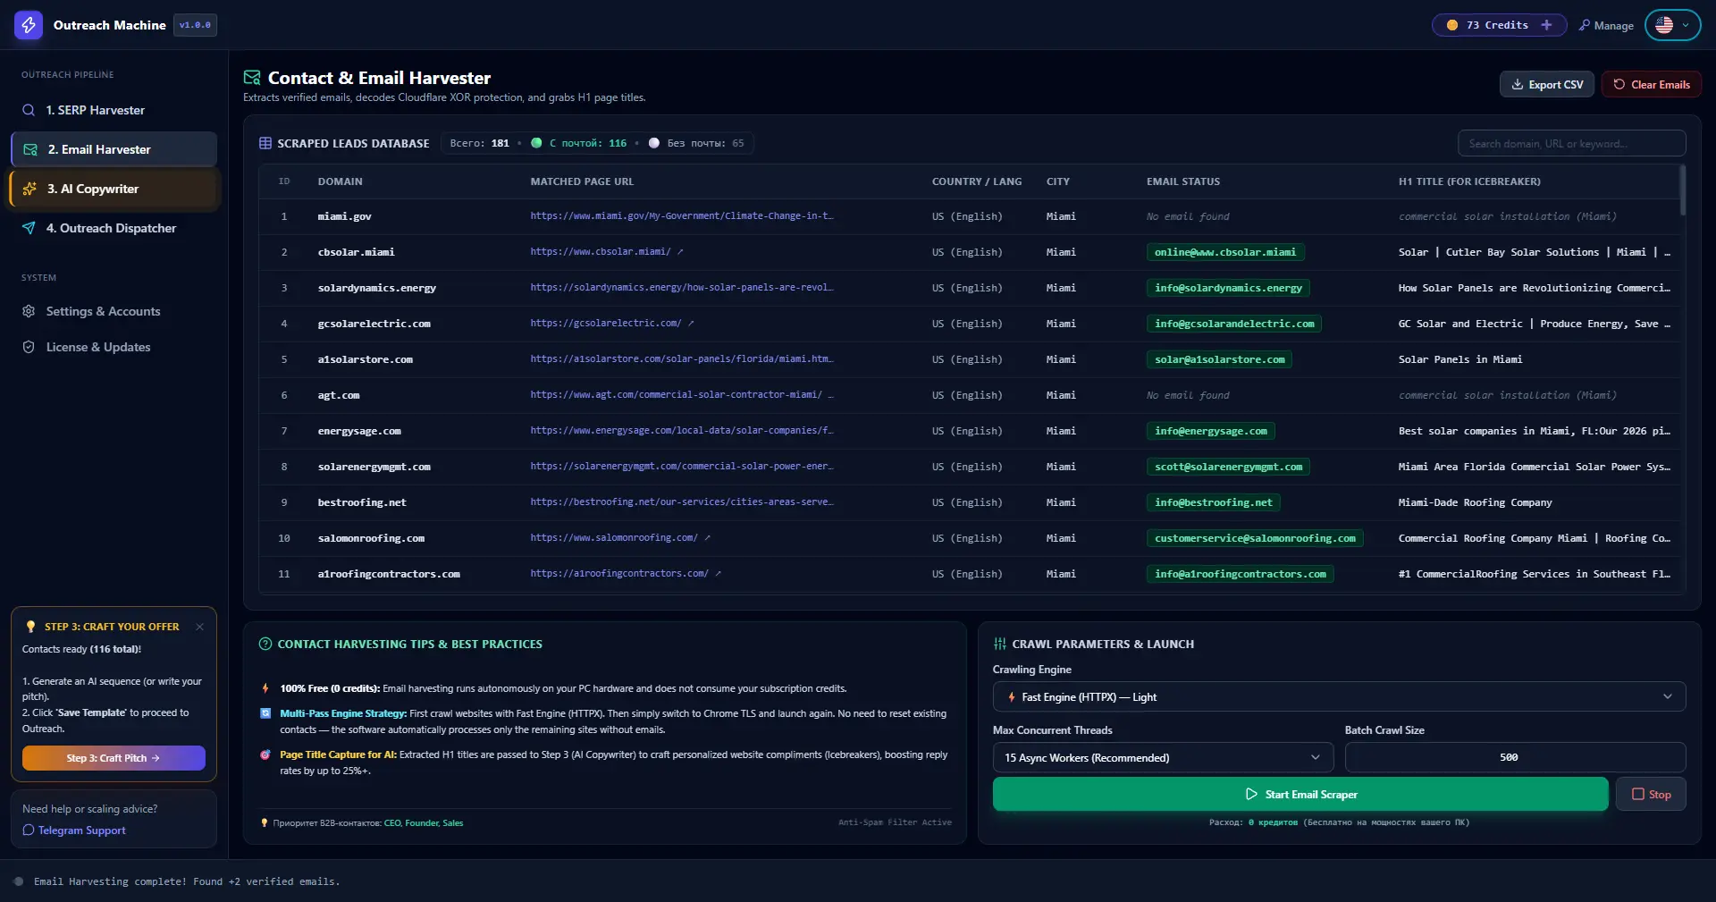Viewport: 1716px width, 902px height.
Task: Click the envelope icon beside page heading
Action: (x=252, y=78)
